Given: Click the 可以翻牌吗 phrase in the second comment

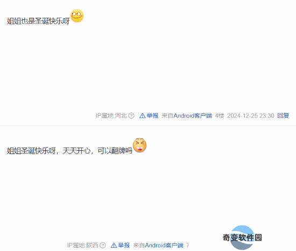Looking at the screenshot, I should click(115, 151).
